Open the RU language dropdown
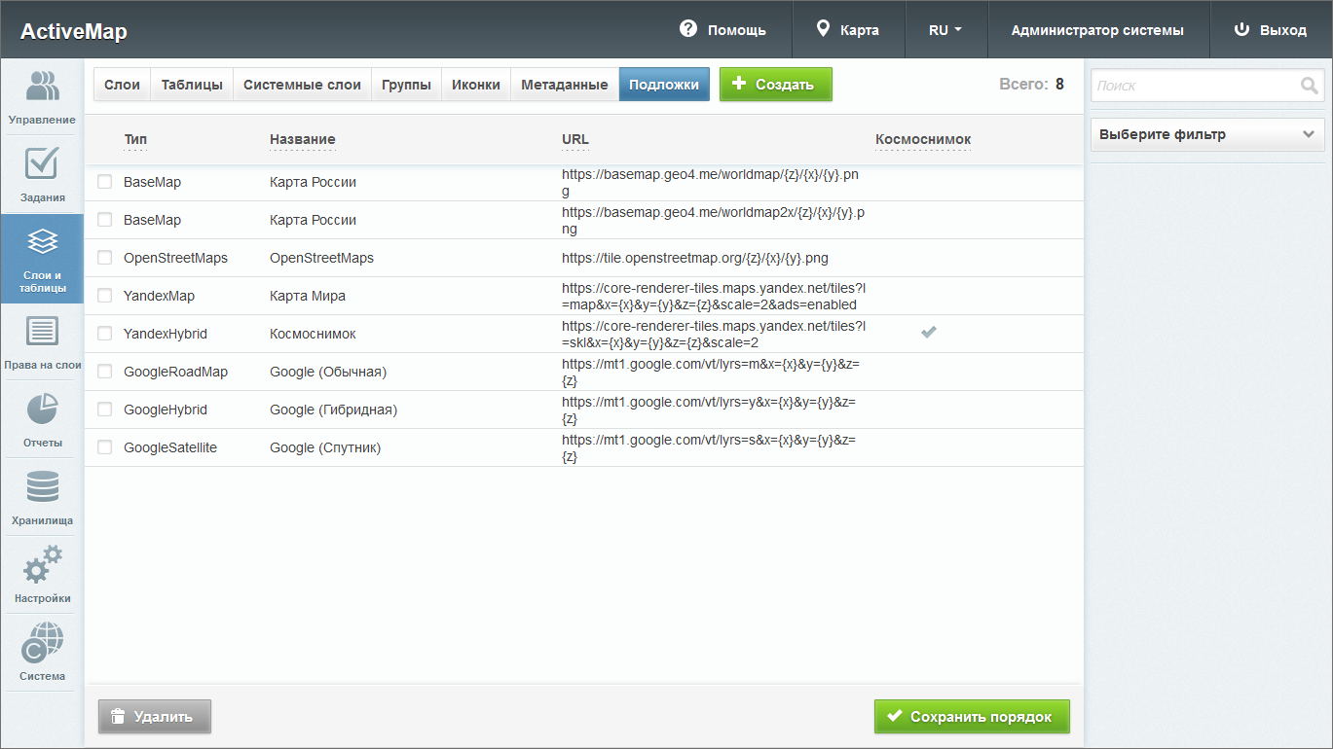1333x749 pixels. point(945,30)
